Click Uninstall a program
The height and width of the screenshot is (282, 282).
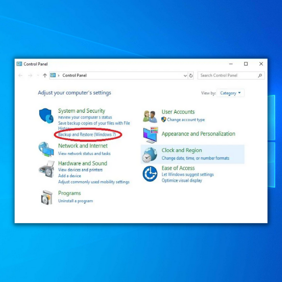click(x=76, y=201)
